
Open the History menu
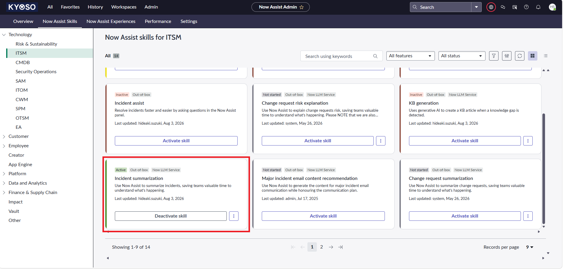[95, 7]
